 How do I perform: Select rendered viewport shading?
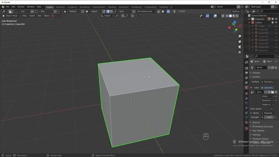tap(237, 16)
